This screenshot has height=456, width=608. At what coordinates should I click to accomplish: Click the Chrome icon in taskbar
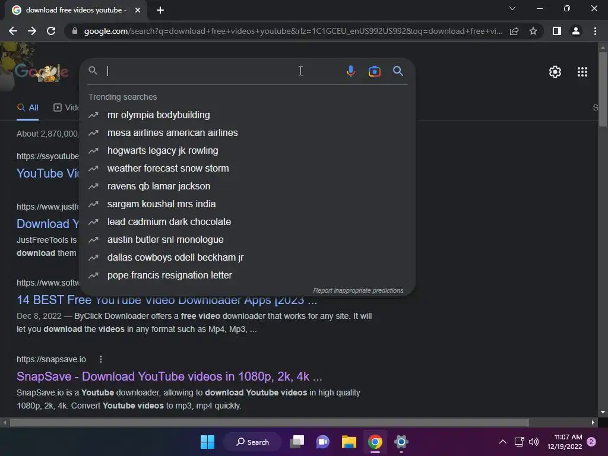pos(375,442)
